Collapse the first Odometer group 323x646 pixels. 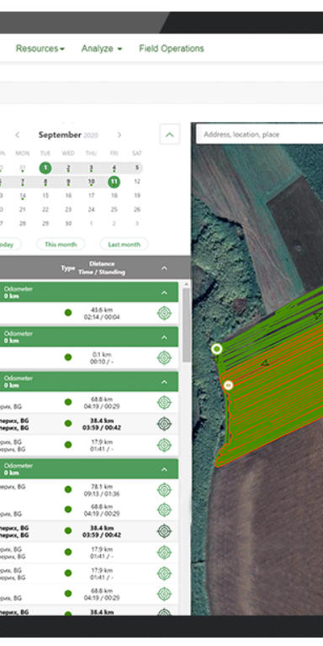[x=164, y=293]
